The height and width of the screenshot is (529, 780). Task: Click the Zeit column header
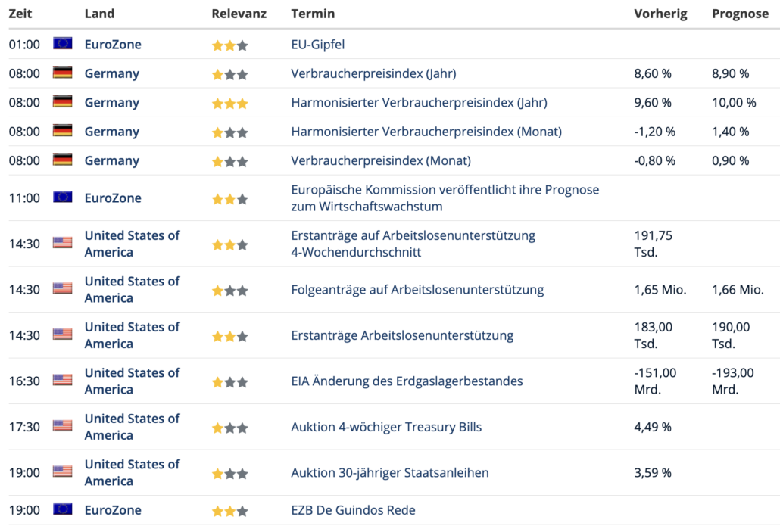20,14
